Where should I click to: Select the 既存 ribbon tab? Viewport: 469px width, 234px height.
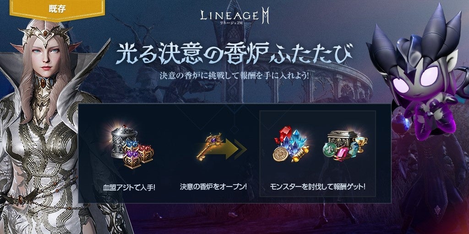[57, 9]
